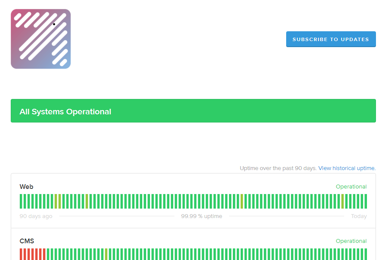Click the first red CMS uptime bar

point(21,254)
